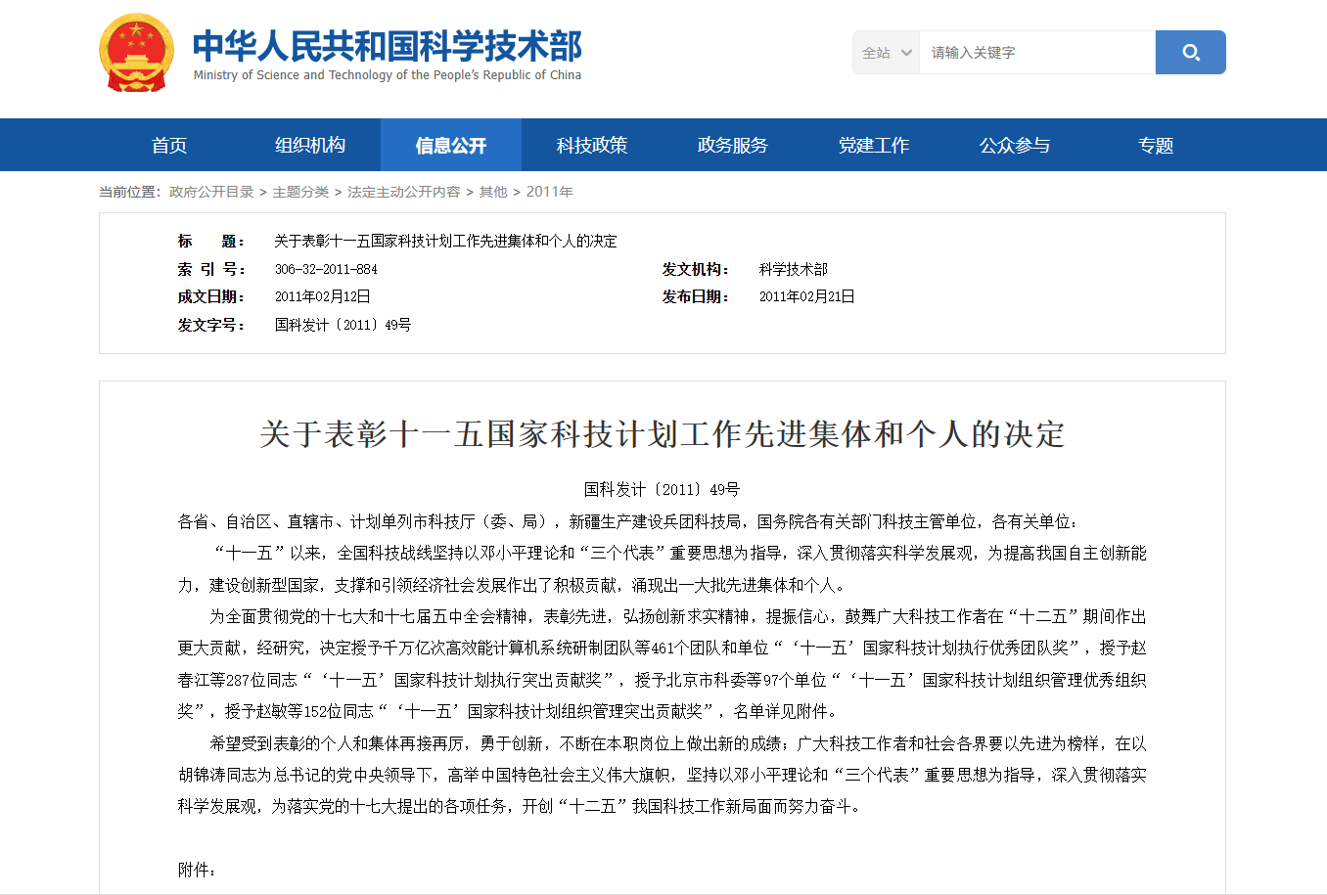Go to the 政务服务 section
Image resolution: width=1327 pixels, height=895 pixels.
[733, 146]
